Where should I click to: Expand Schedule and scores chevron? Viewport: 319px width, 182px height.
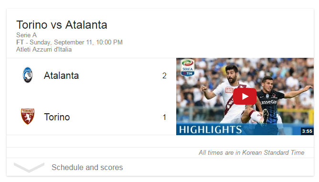point(29,167)
